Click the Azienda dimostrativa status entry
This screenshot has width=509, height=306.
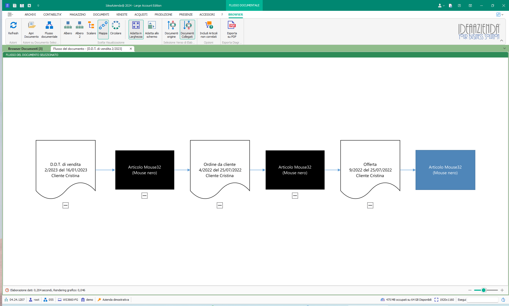(113, 300)
